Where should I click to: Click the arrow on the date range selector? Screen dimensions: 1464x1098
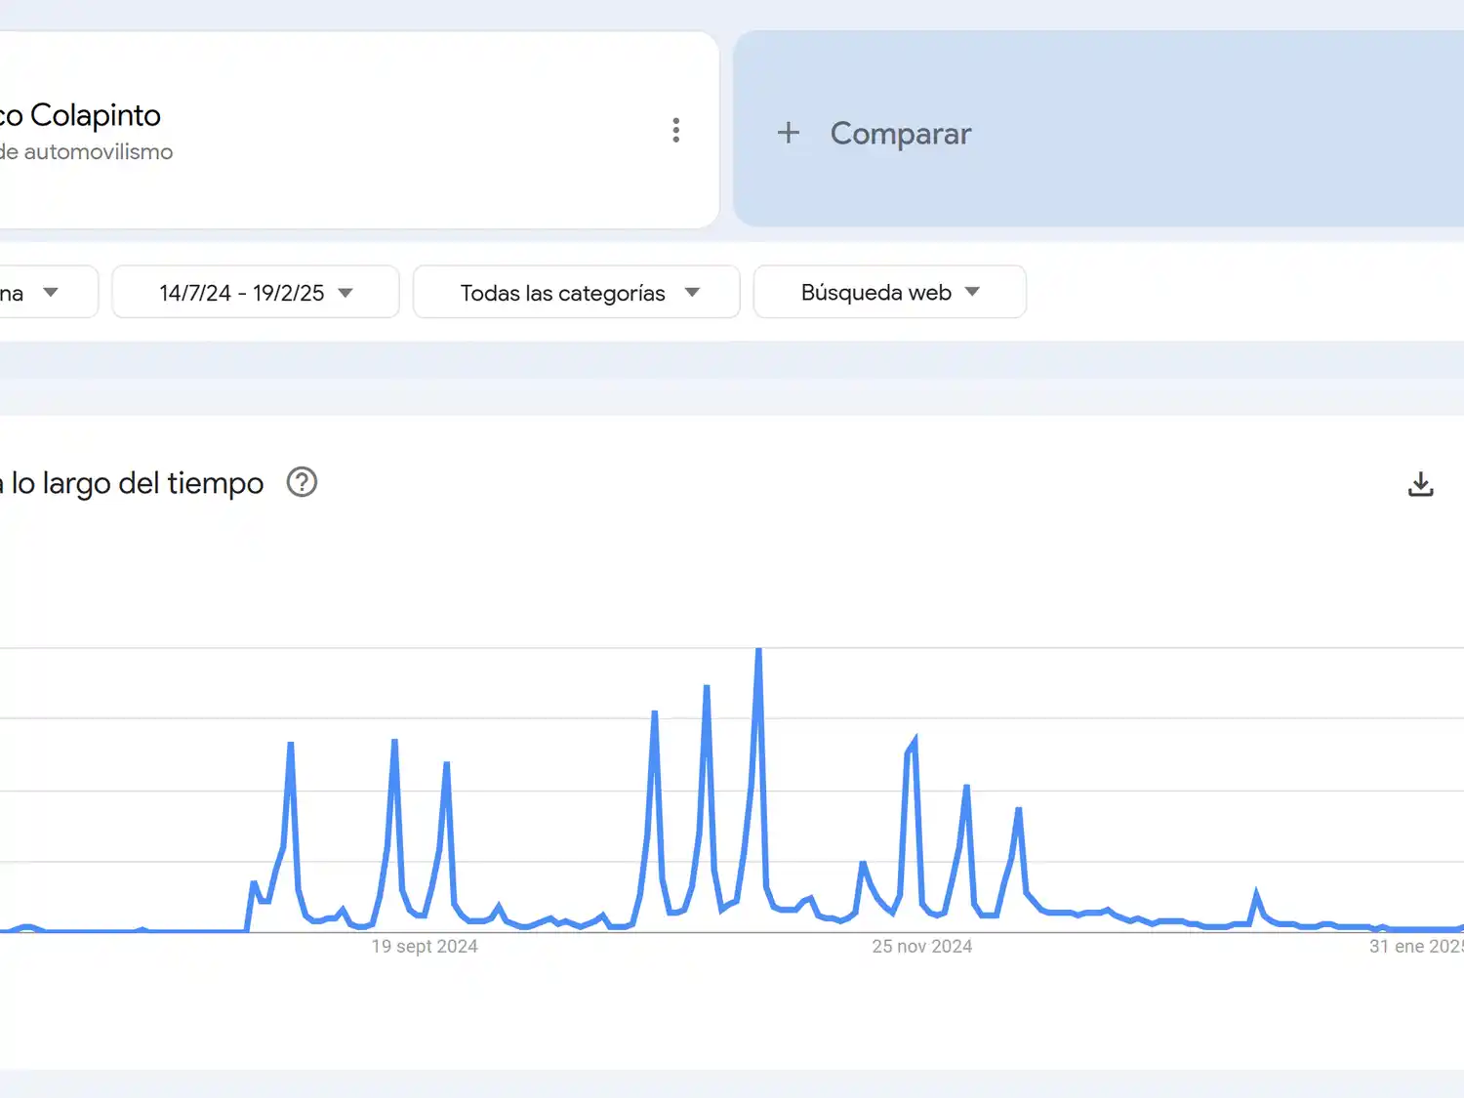coord(346,293)
